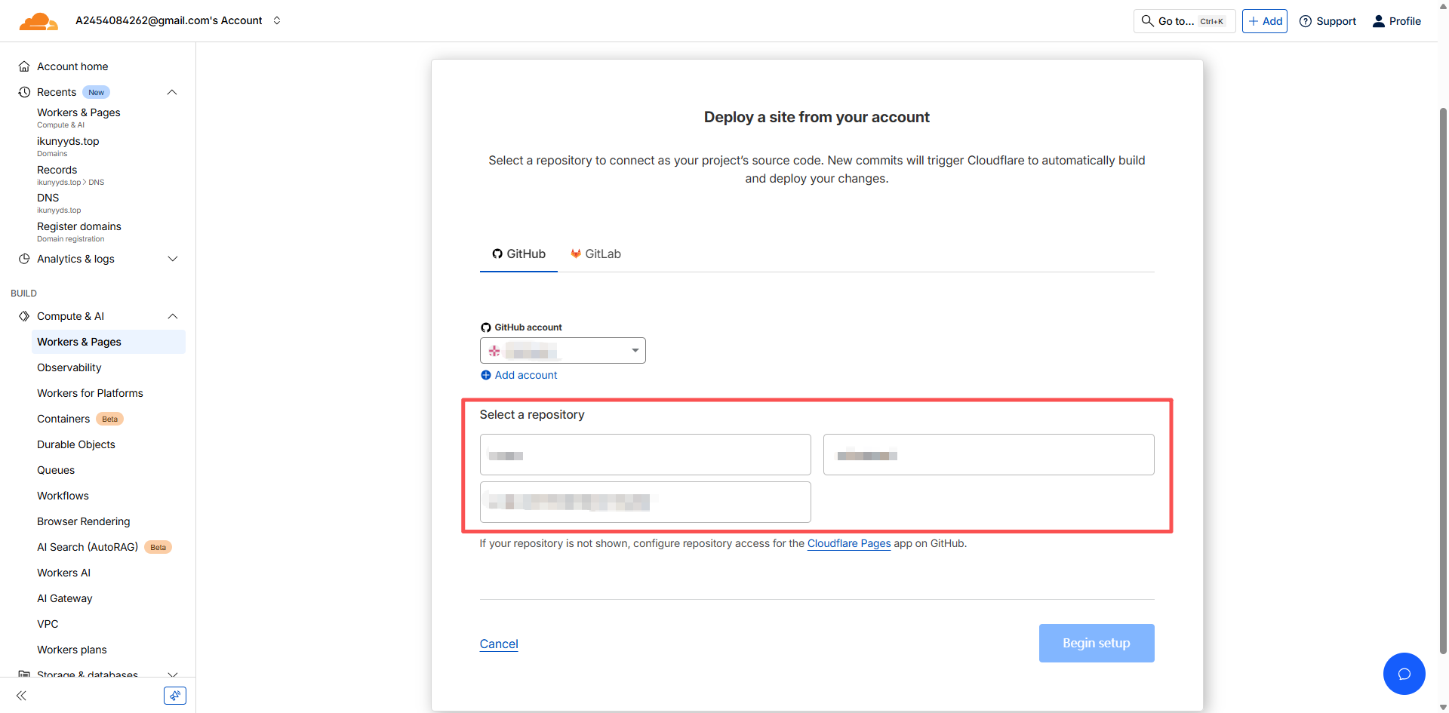1449x713 pixels.
Task: Select the first repository in the list
Action: [645, 455]
